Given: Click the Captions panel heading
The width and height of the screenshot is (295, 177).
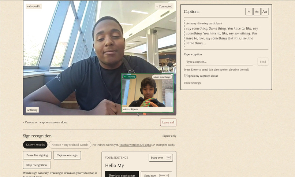Looking at the screenshot, I should [x=191, y=12].
